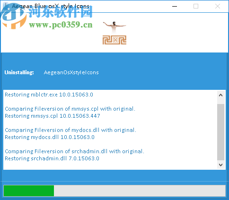Select 'Restoring mydocs.dll 10.0.15063.0' line
The width and height of the screenshot is (229, 200).
[x=50, y=137]
